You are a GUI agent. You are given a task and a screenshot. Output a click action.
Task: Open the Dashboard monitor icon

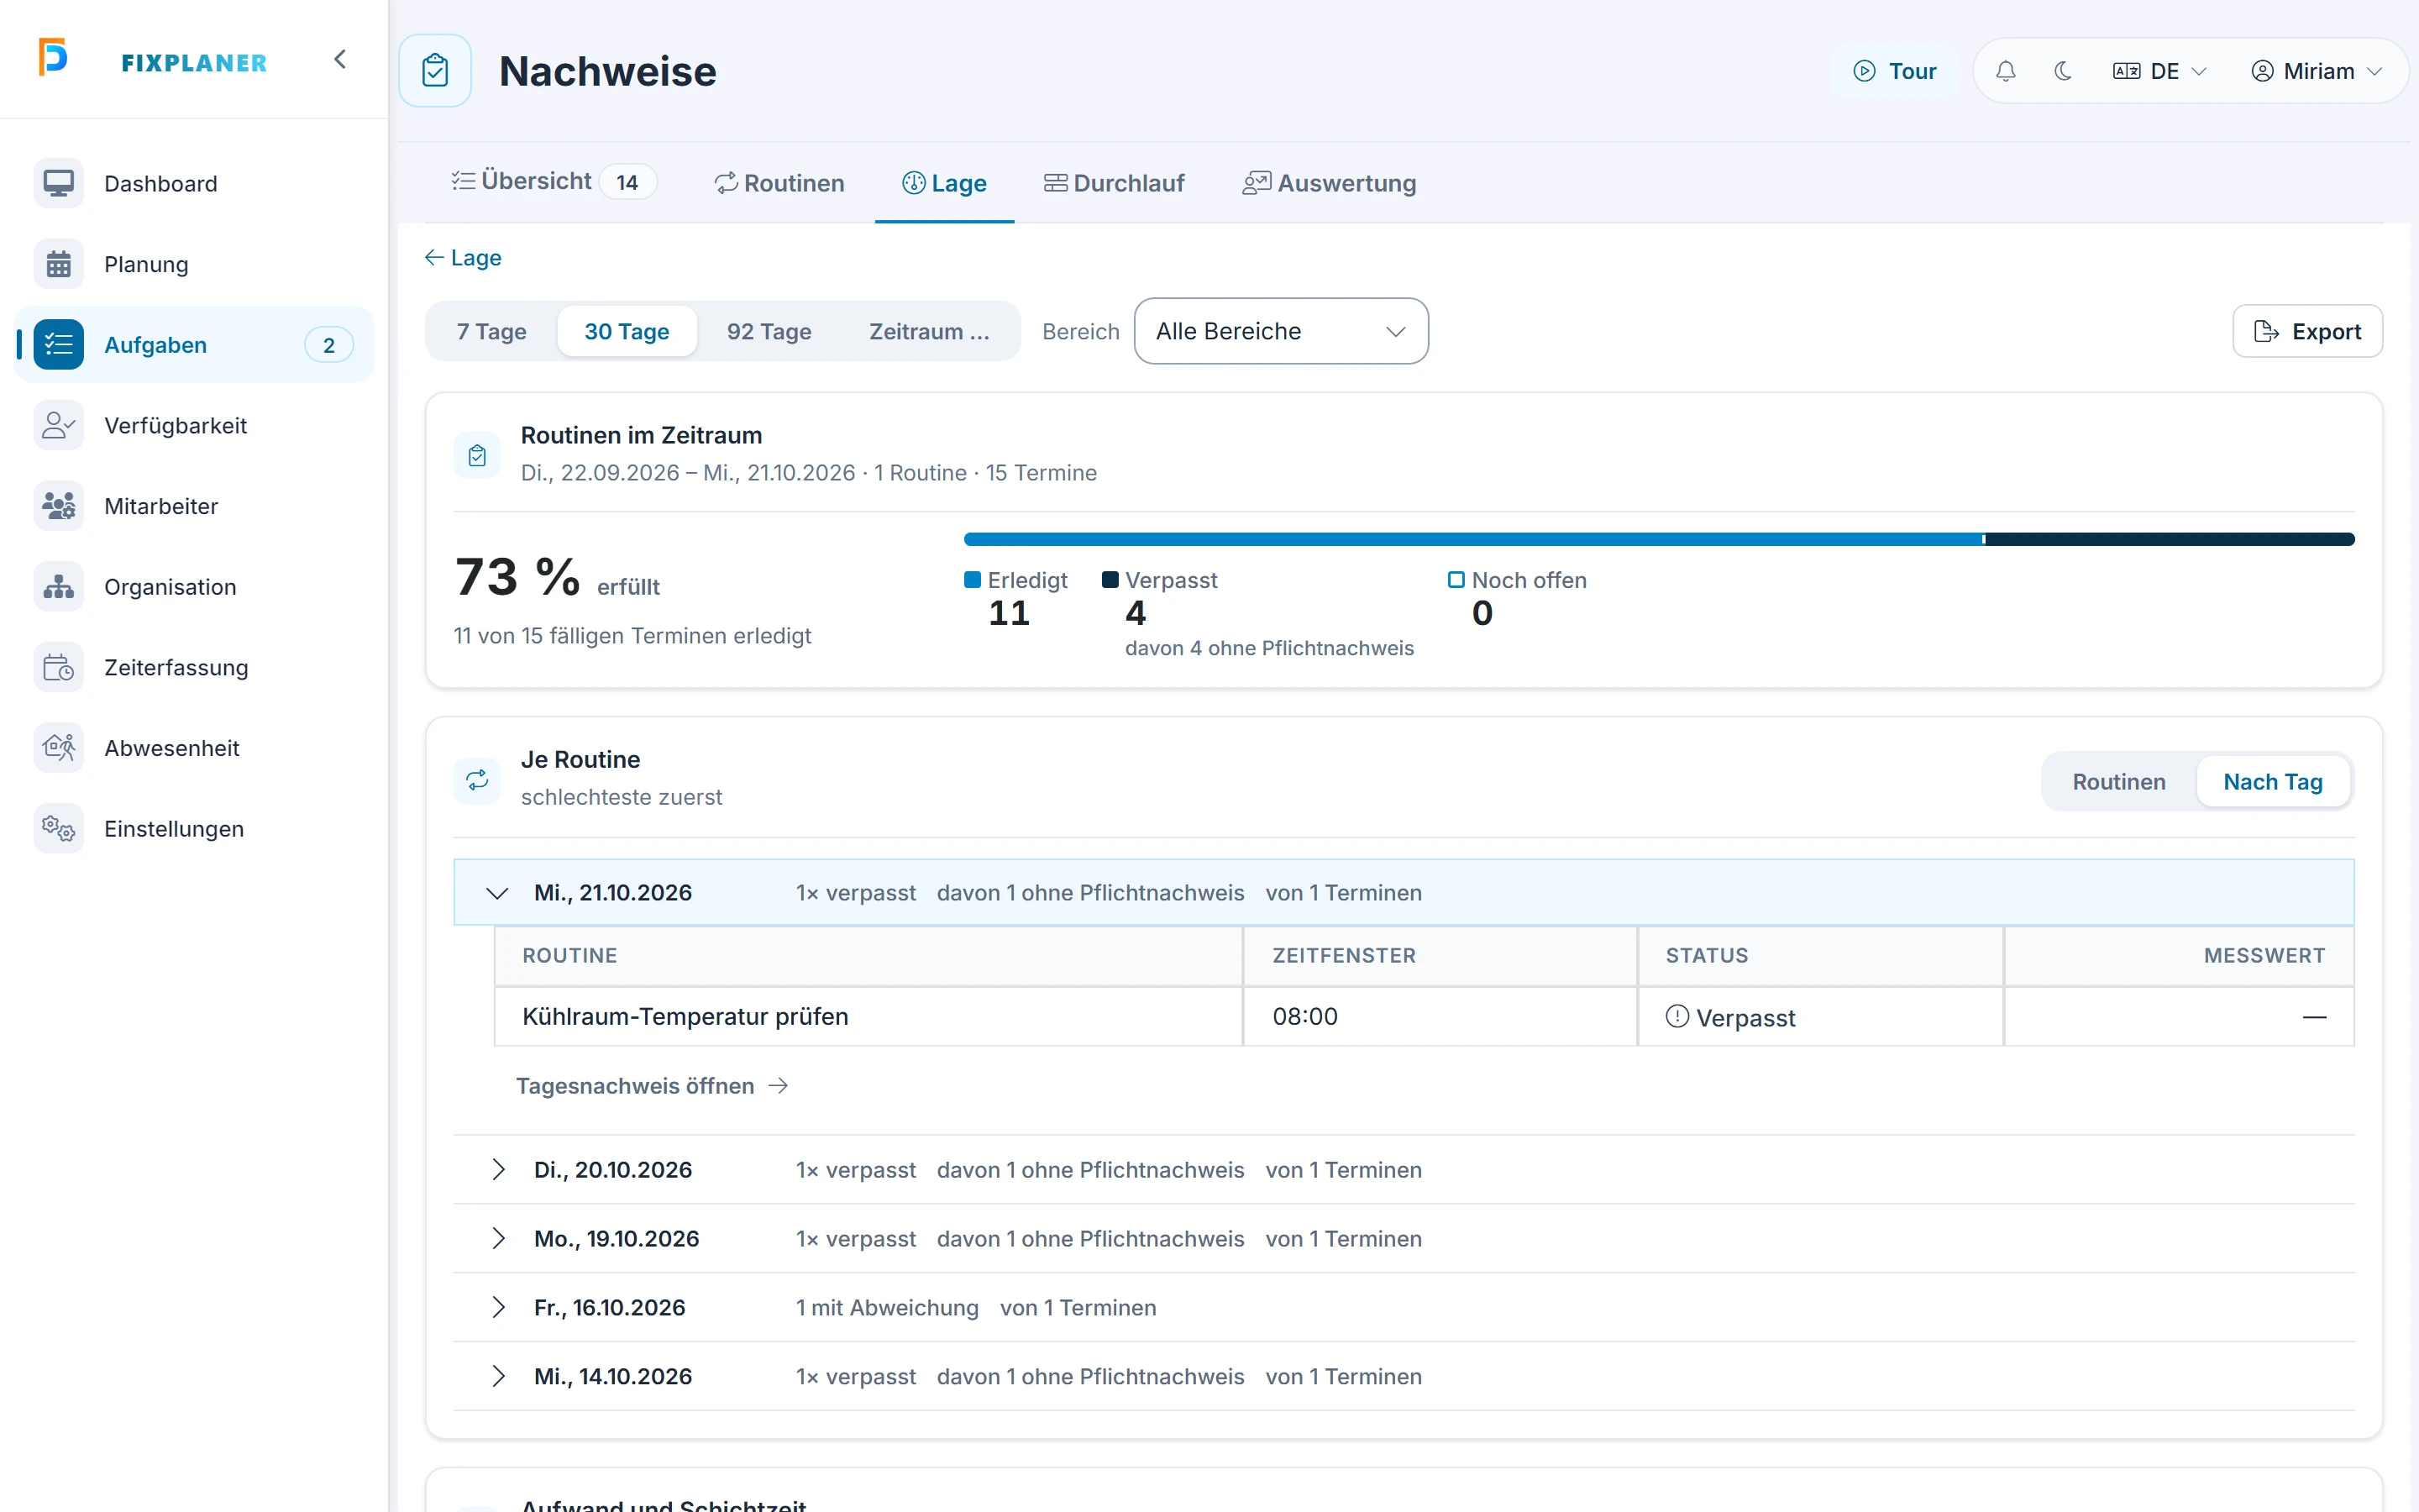click(59, 184)
